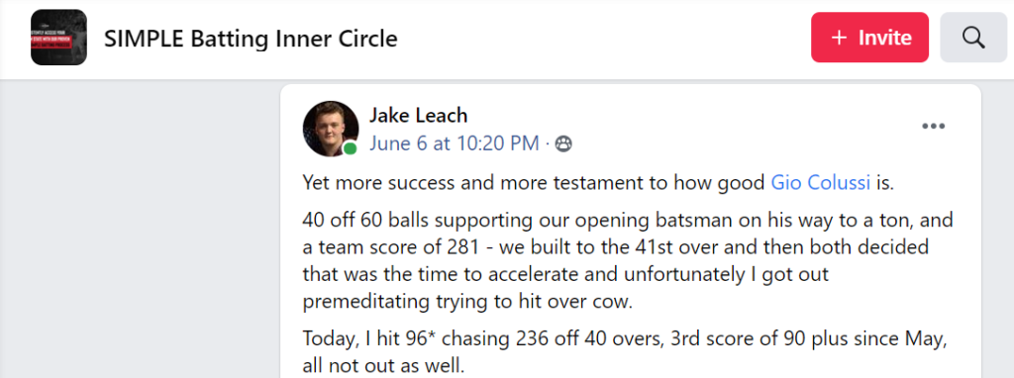Click the group audience icon beside timestamp
1014x378 pixels.
pyautogui.click(x=563, y=143)
